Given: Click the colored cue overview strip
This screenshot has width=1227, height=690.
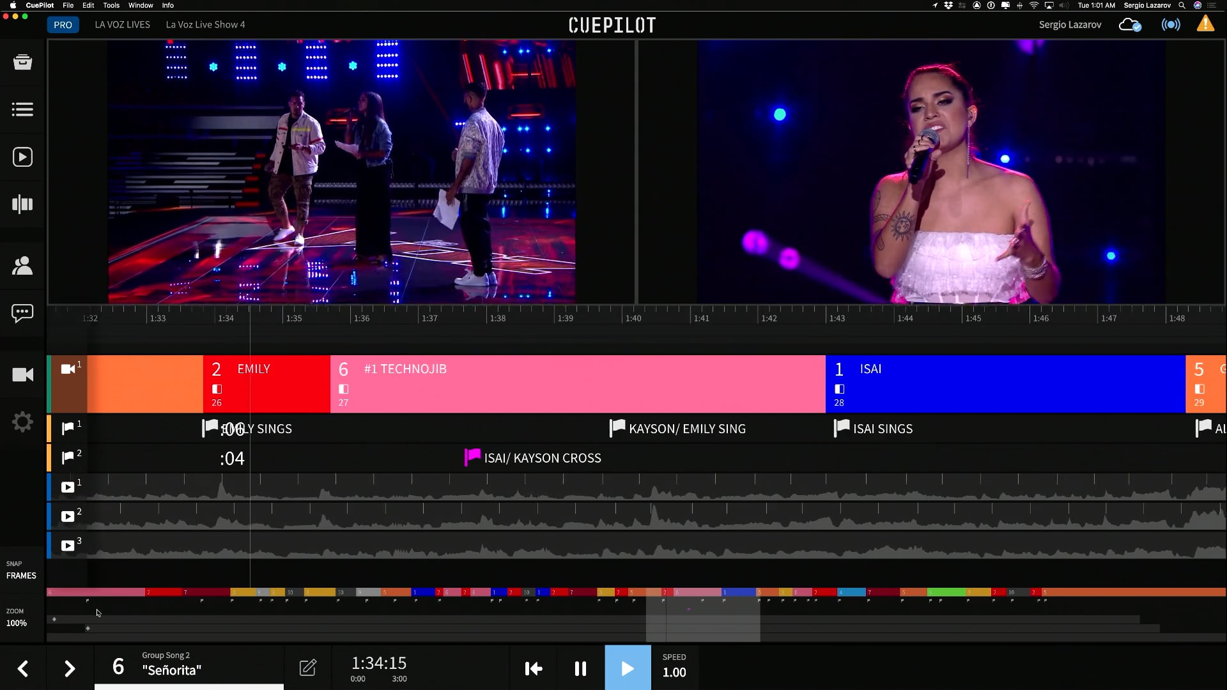Looking at the screenshot, I should click(636, 592).
